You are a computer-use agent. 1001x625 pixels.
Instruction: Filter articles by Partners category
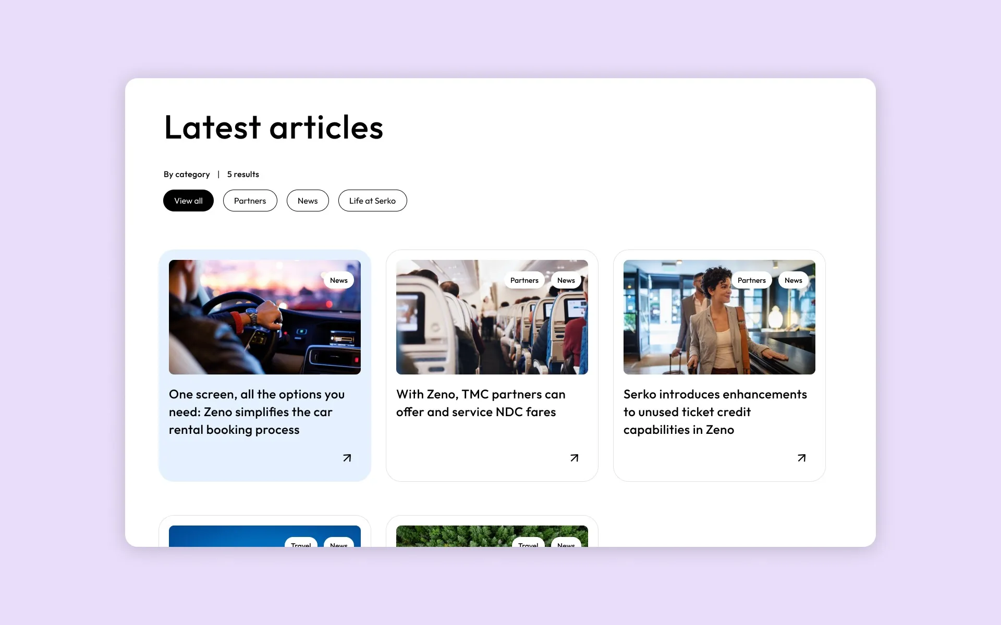coord(250,201)
